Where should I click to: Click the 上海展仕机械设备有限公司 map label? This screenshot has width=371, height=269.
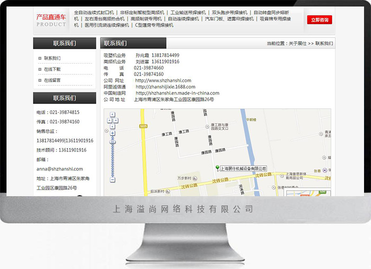(x=243, y=169)
